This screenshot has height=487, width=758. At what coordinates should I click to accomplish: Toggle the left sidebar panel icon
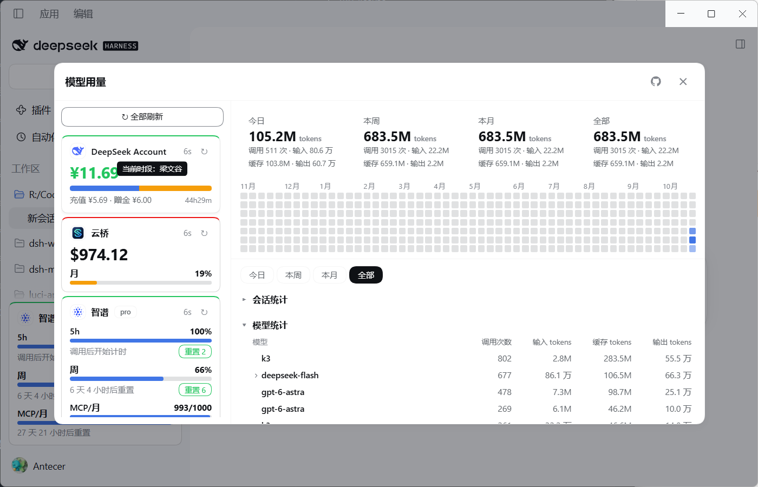(18, 14)
